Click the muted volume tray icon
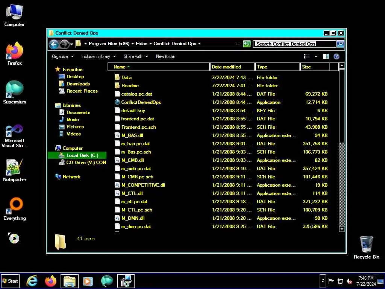Viewport: 385px width, 289px height. point(349,281)
